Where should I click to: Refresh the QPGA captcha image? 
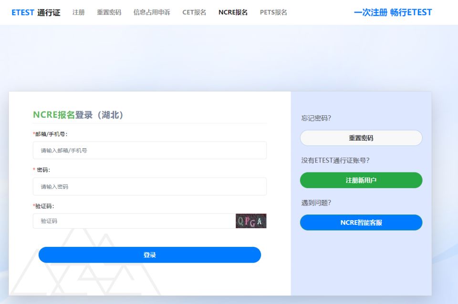click(x=251, y=221)
